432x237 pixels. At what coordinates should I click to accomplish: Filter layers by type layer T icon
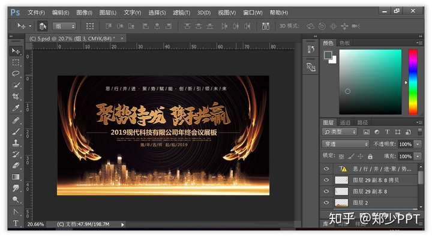(x=387, y=132)
